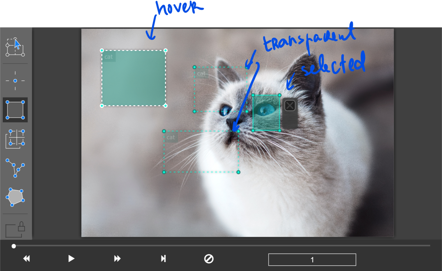Delete the selected box using the X button
This screenshot has width=442, height=271.
pyautogui.click(x=290, y=105)
